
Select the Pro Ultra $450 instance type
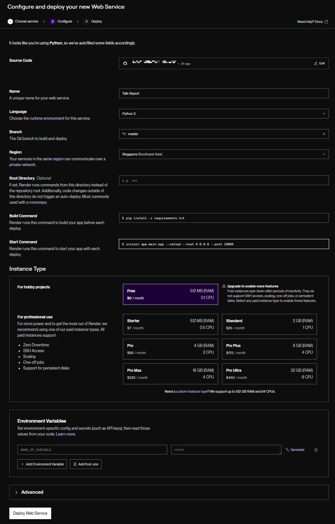(269, 374)
